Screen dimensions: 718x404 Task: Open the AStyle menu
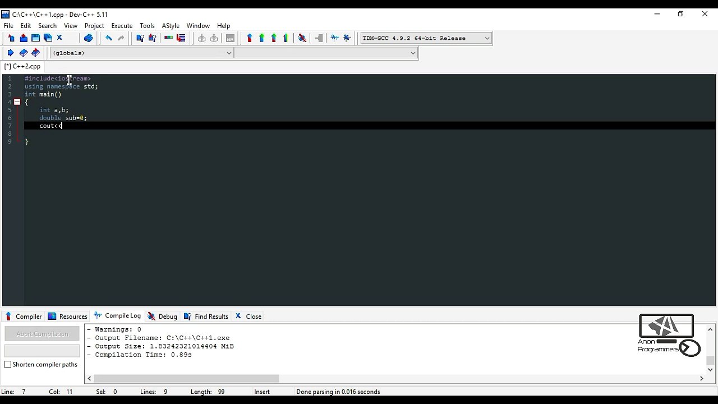pos(171,26)
